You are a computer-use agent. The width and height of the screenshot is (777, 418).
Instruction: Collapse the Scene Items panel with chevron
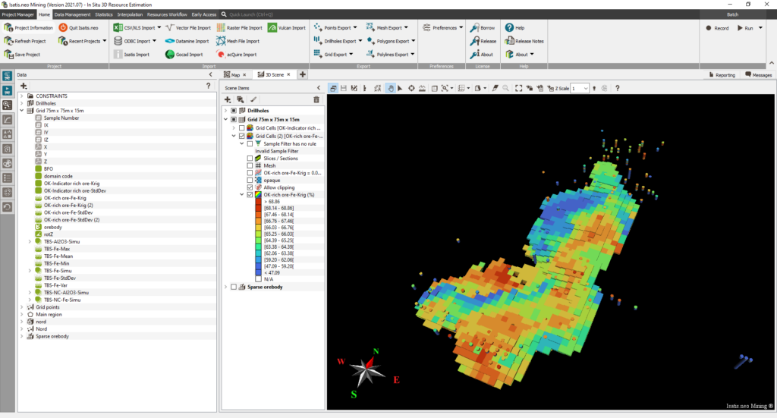click(319, 88)
